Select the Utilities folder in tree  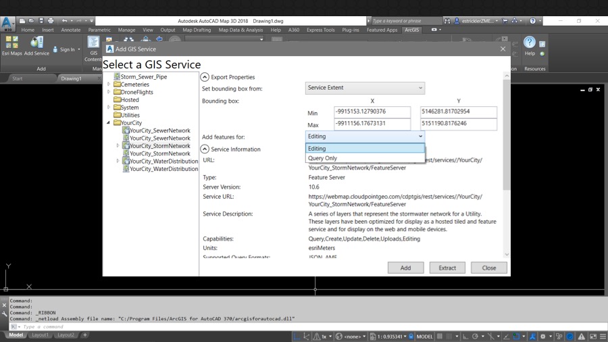tap(130, 115)
